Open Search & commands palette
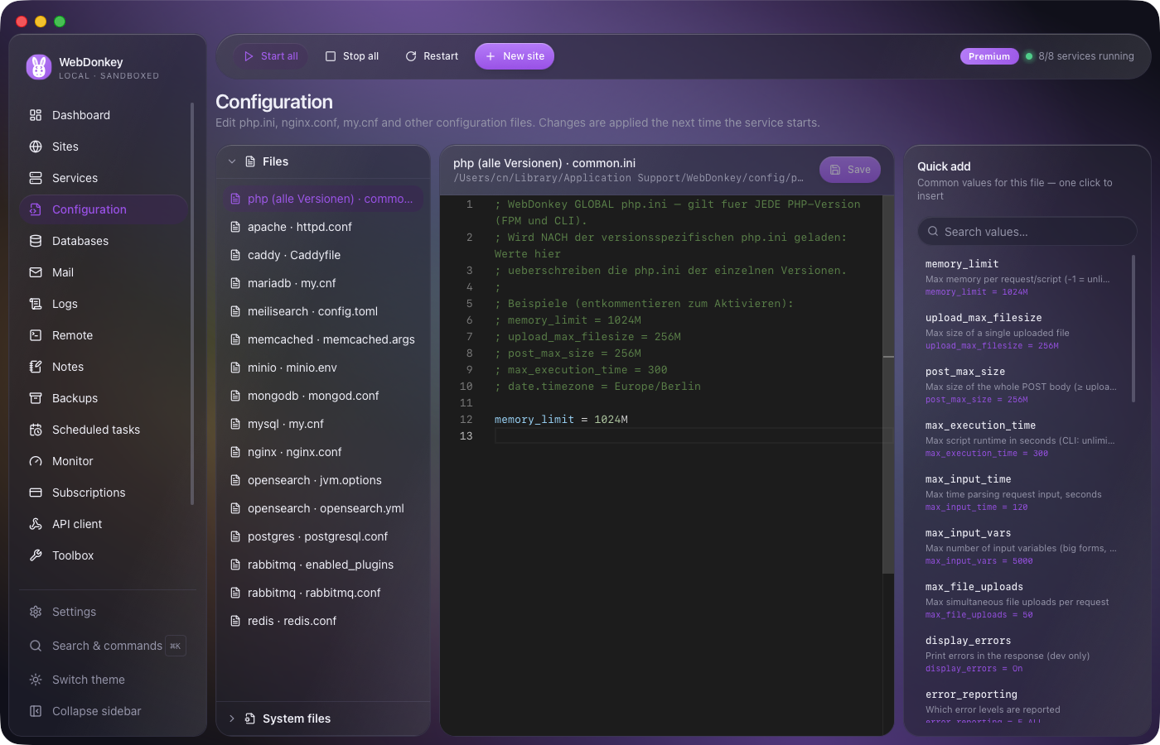This screenshot has height=745, width=1160. tap(108, 646)
